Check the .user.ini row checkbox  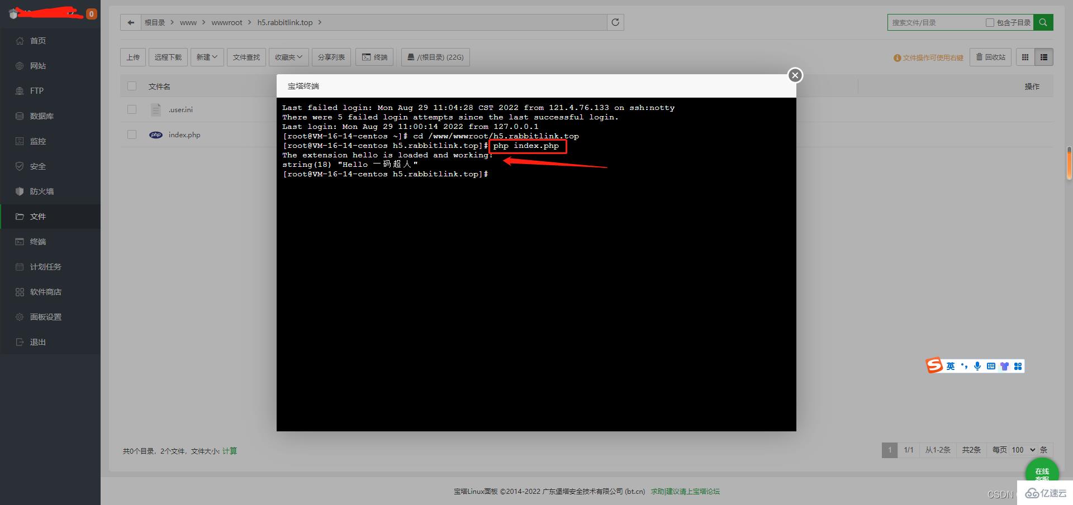tap(132, 109)
